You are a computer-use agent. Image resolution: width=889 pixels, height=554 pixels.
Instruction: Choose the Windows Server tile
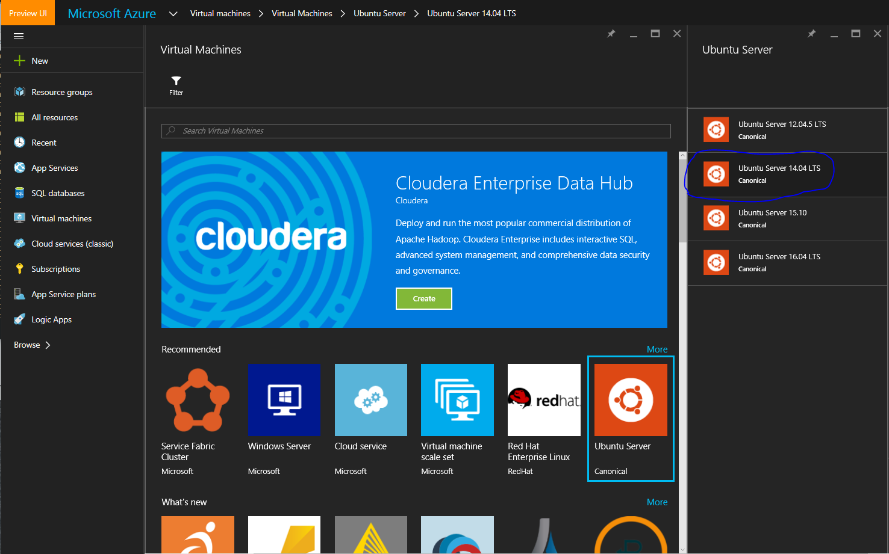click(x=284, y=420)
